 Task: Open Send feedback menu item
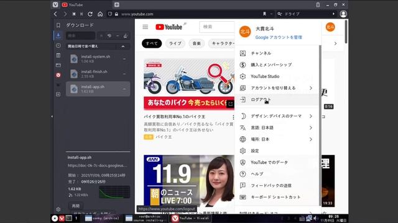[x=277, y=186]
